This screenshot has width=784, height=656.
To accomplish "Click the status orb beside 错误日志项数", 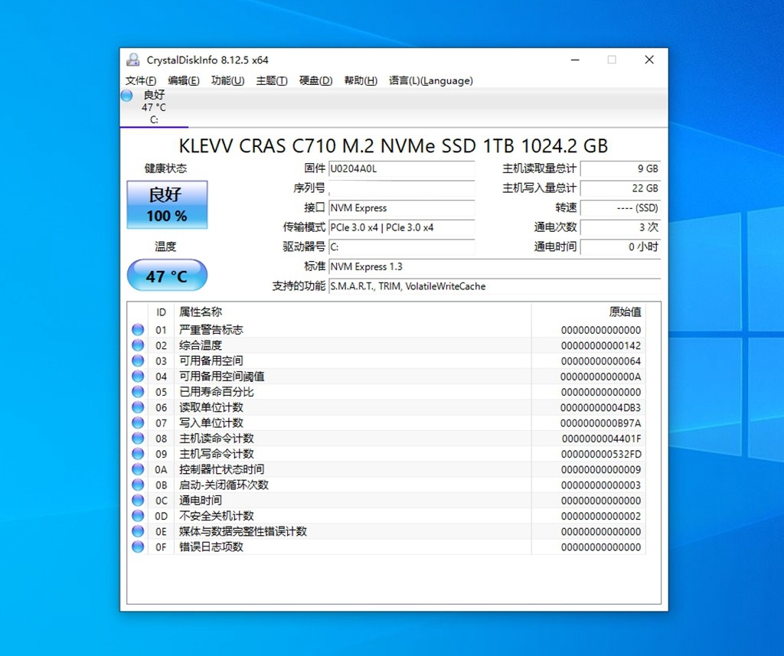I will pyautogui.click(x=138, y=547).
